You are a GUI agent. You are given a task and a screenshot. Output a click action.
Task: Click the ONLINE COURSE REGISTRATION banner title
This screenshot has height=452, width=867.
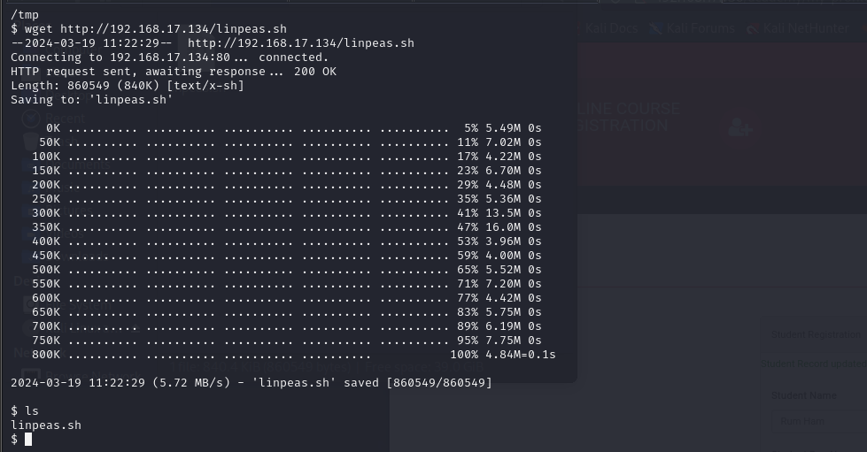click(x=629, y=118)
